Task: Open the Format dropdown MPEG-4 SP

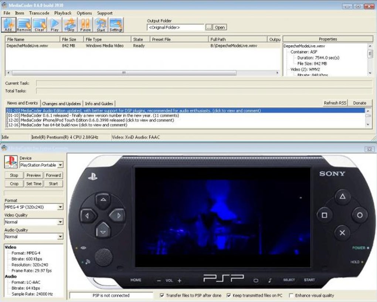Action: [x=34, y=207]
